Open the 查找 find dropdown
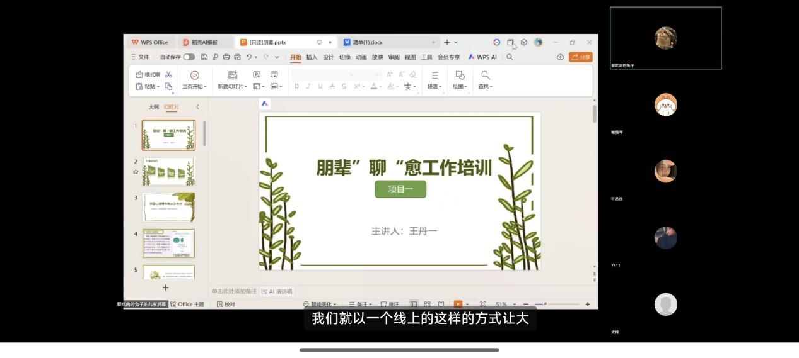Image resolution: width=799 pixels, height=358 pixels. 485,86
